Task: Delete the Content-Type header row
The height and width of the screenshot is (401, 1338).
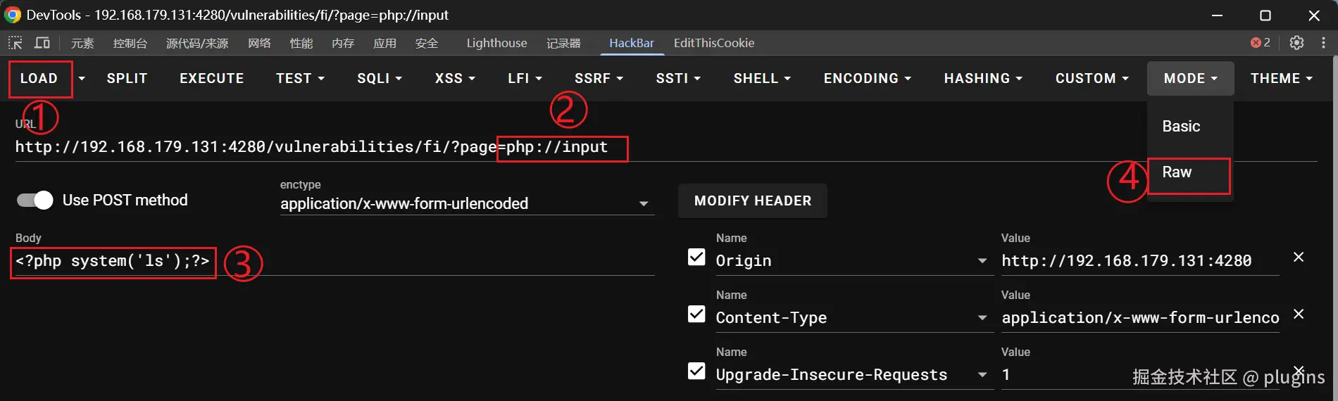Action: pyautogui.click(x=1299, y=314)
